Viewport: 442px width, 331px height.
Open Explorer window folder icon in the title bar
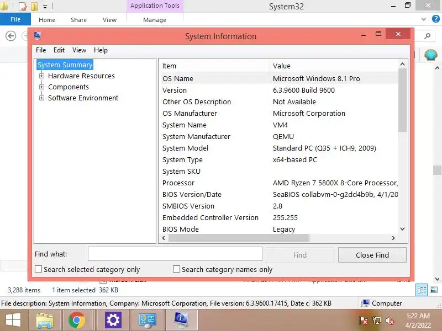click(4, 6)
